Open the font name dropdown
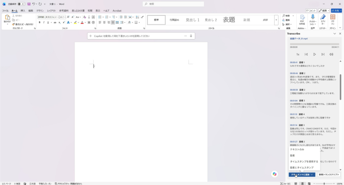 tap(58, 17)
